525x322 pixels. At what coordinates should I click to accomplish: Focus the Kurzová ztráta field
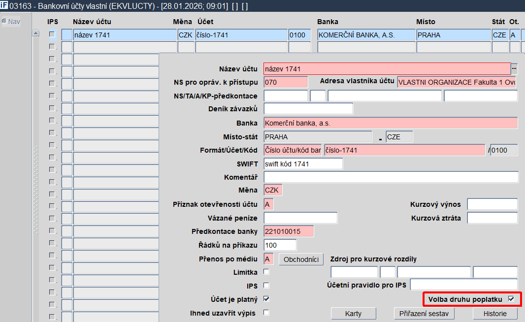pyautogui.click(x=492, y=218)
